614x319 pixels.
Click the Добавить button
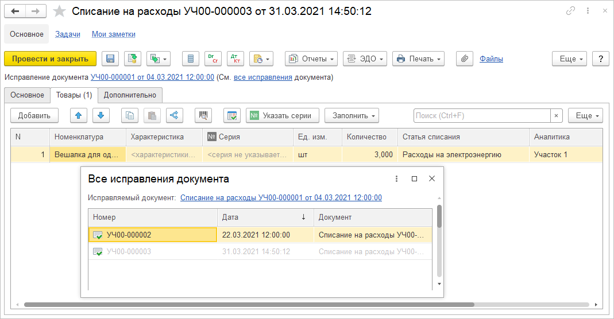(34, 116)
